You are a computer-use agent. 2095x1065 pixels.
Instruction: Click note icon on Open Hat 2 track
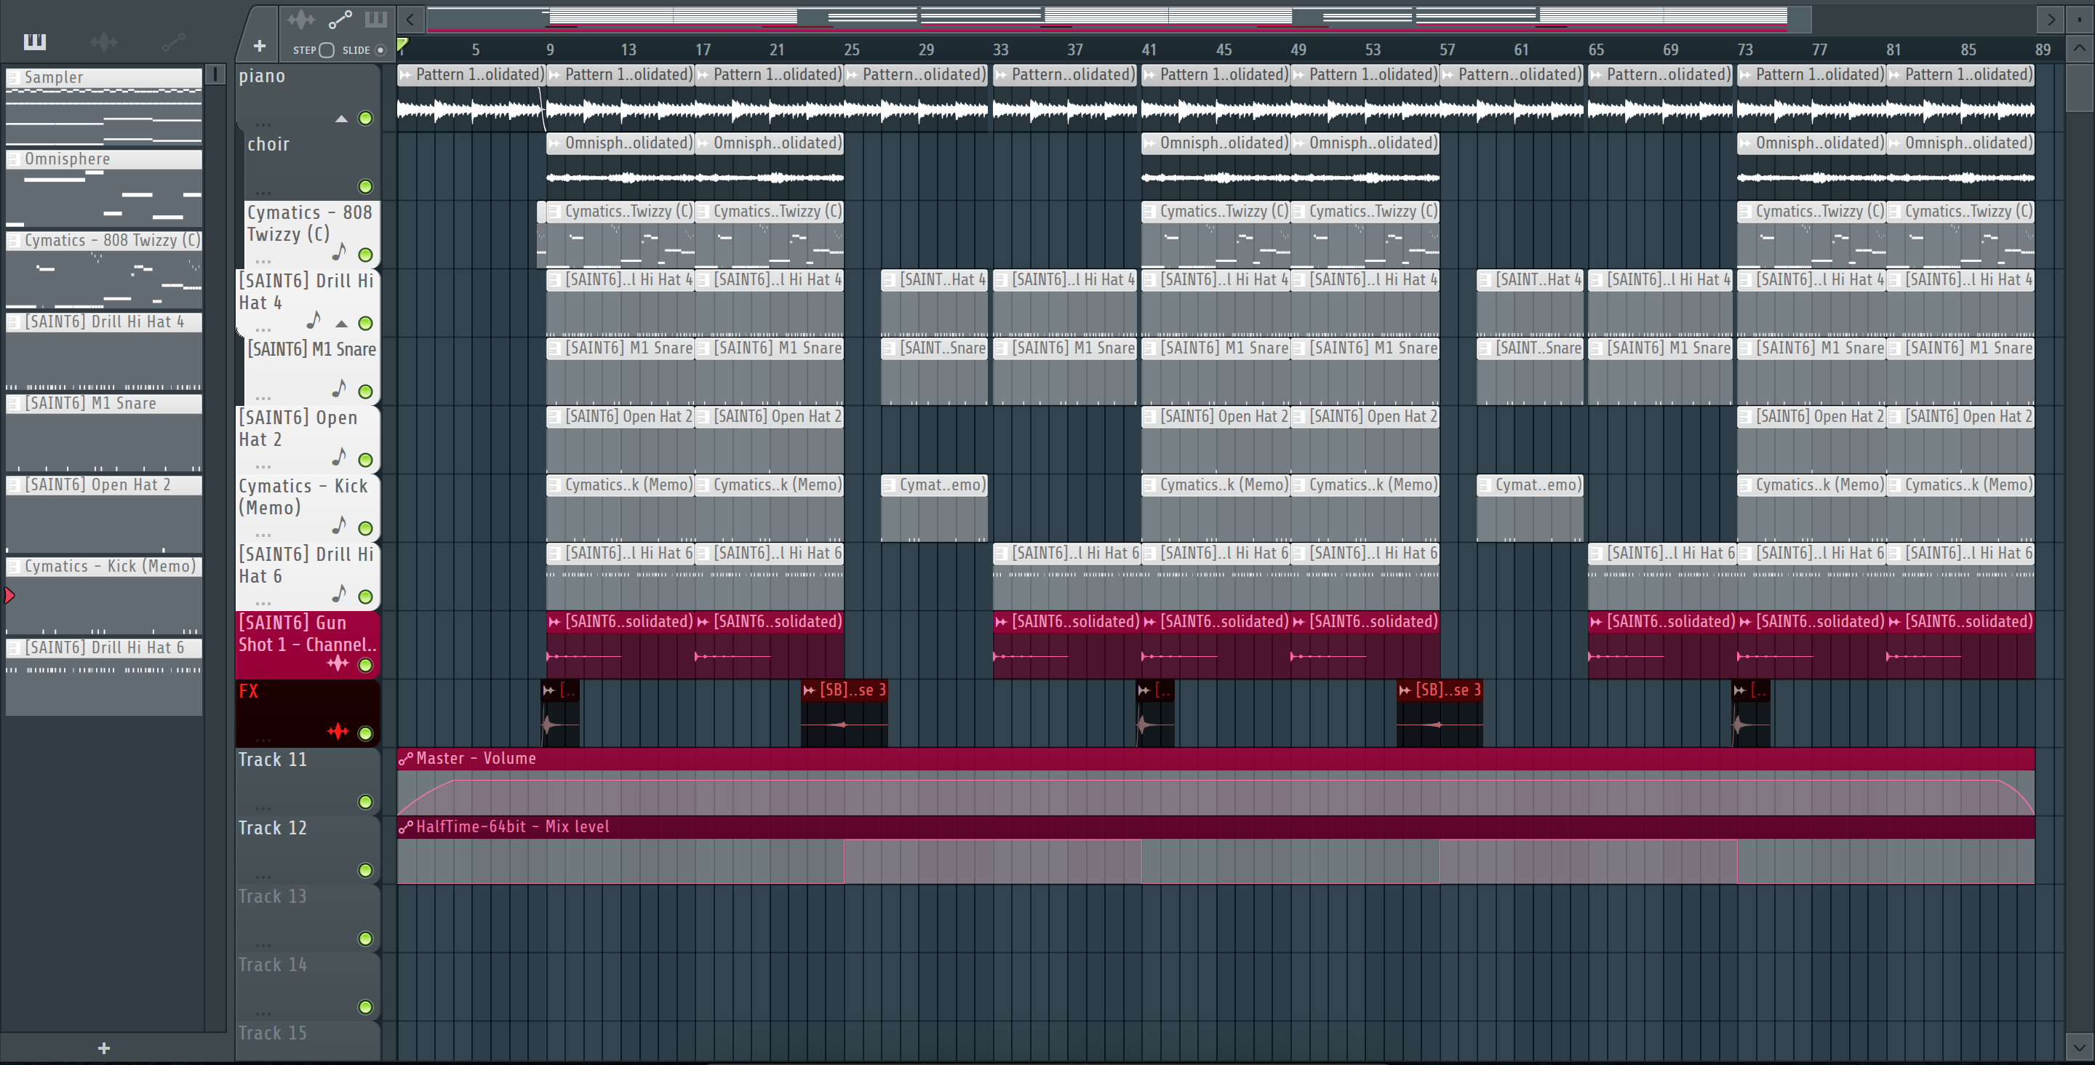click(339, 458)
